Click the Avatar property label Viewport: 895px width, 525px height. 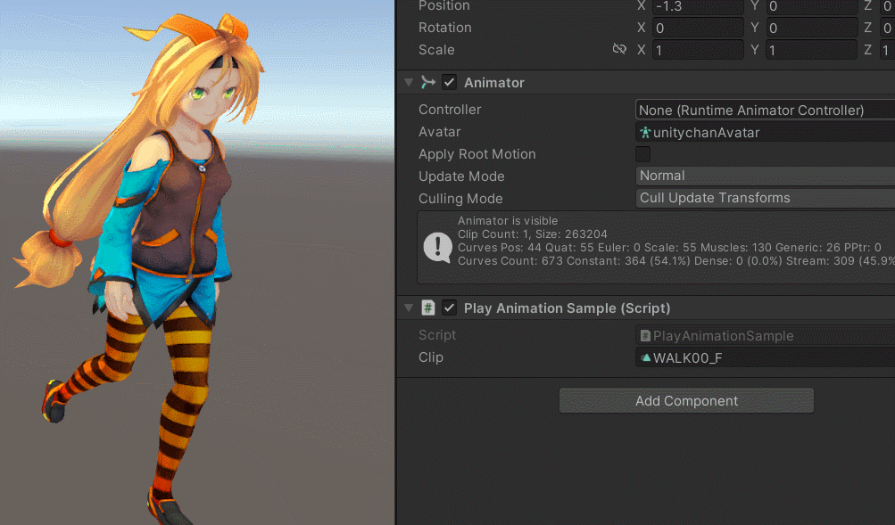point(440,132)
